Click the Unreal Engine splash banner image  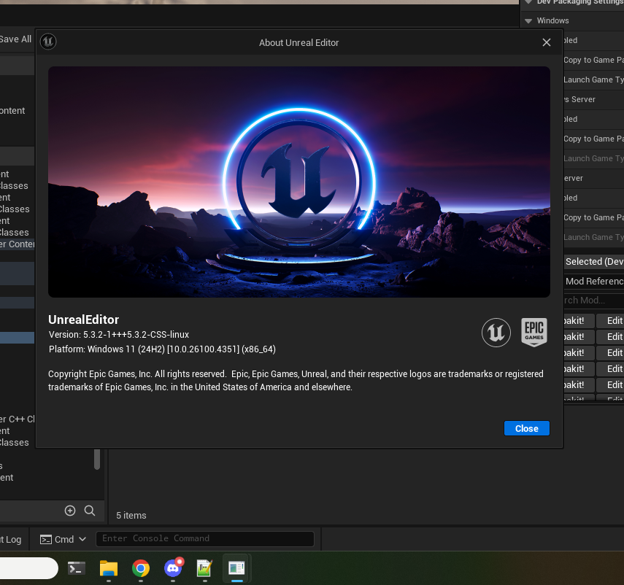(x=298, y=182)
